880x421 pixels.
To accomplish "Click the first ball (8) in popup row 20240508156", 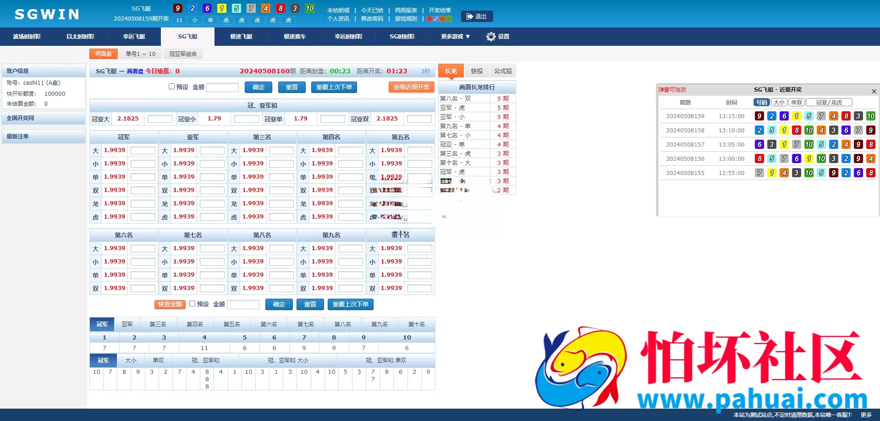I will (759, 159).
